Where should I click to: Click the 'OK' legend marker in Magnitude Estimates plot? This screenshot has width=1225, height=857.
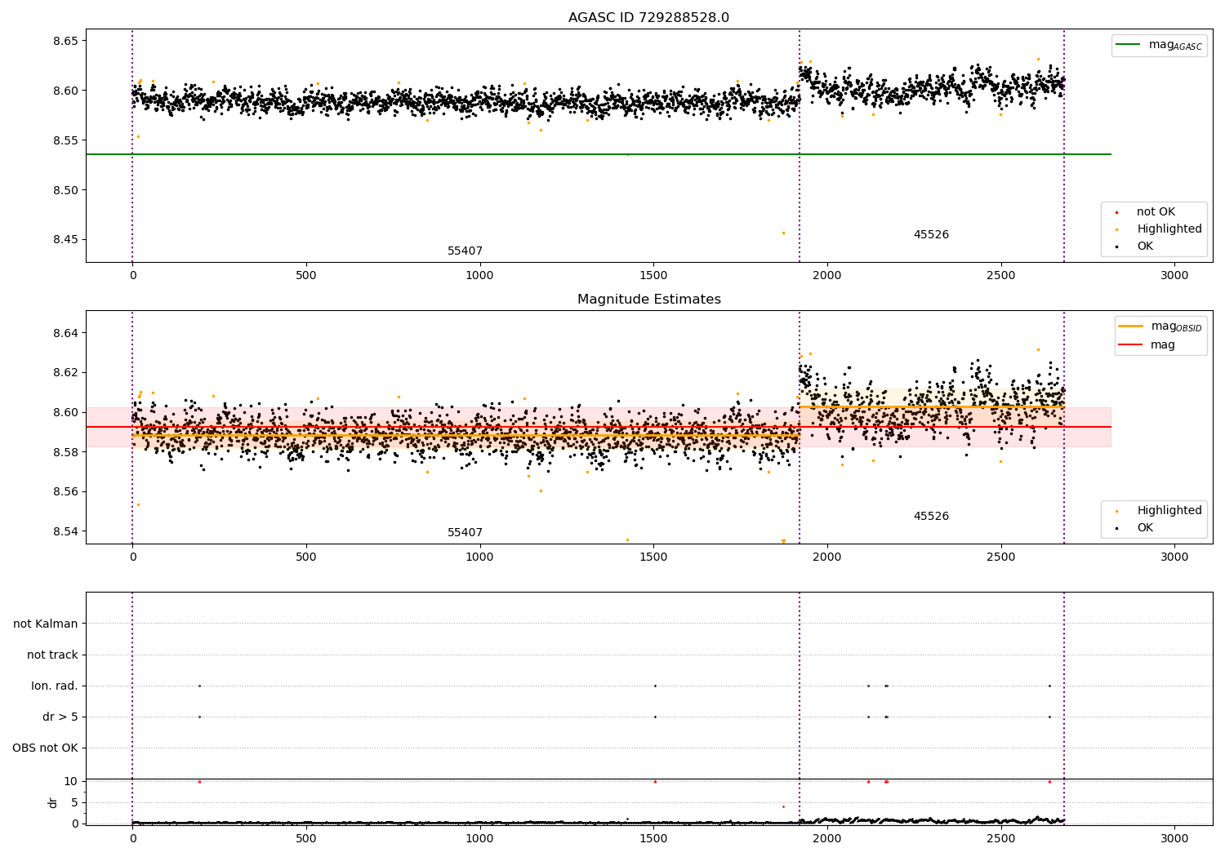1116,528
